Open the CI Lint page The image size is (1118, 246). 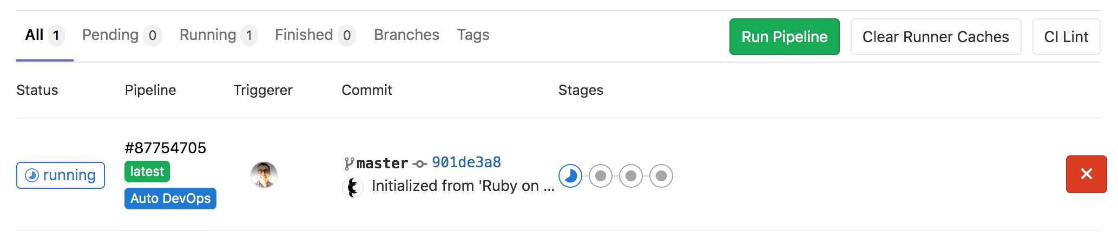point(1066,37)
